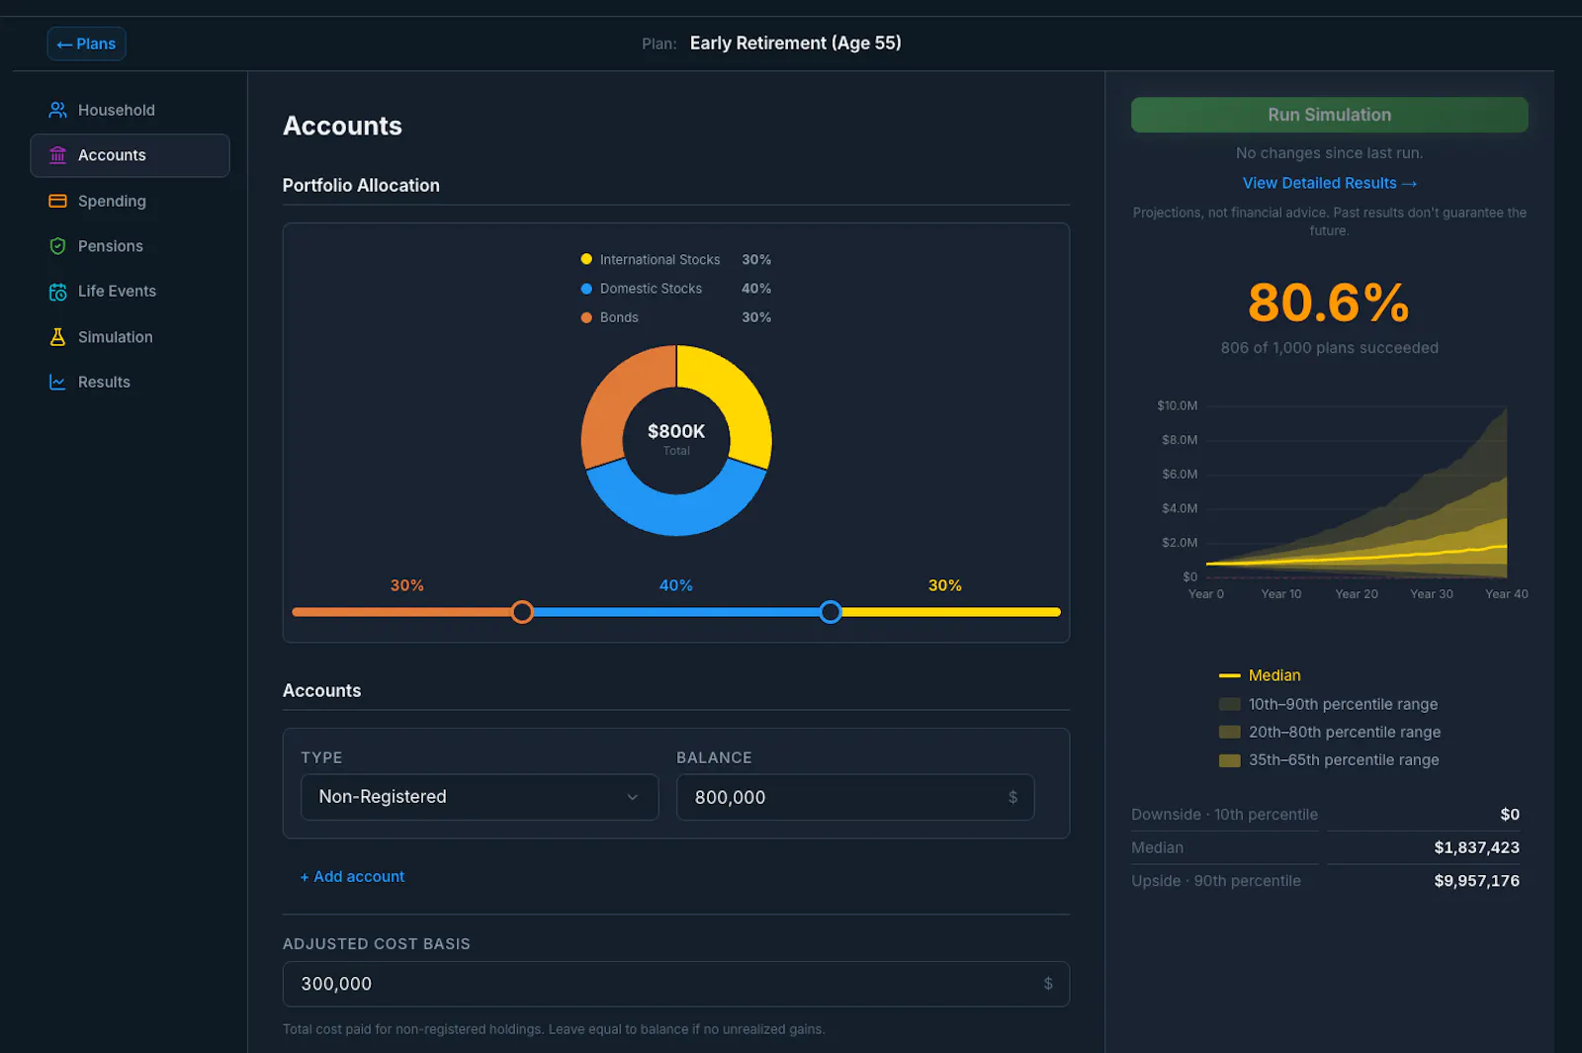Viewport: 1582px width, 1053px height.
Task: Click the chevron arrow in Type dropdown
Action: click(633, 797)
